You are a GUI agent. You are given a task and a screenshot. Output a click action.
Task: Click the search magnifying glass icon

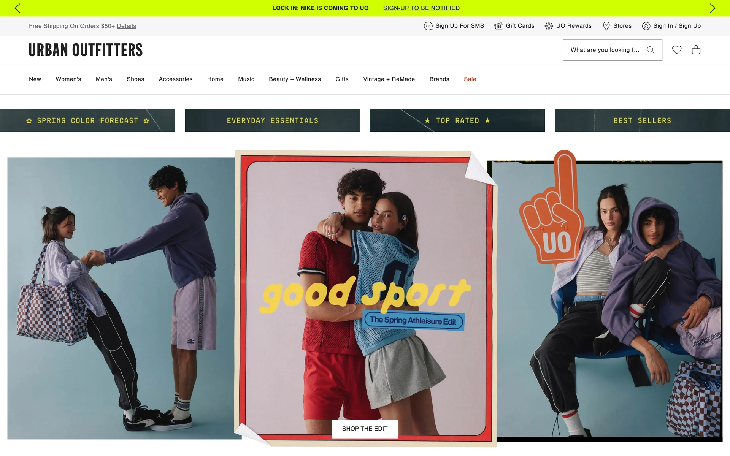point(651,50)
